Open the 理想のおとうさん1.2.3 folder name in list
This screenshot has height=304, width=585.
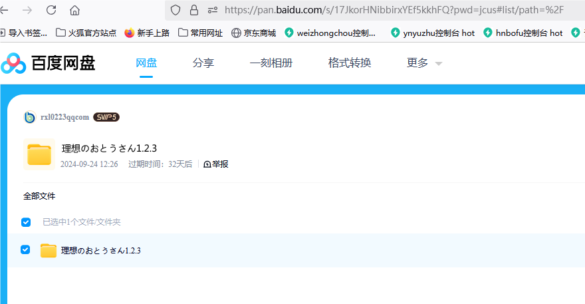(101, 251)
